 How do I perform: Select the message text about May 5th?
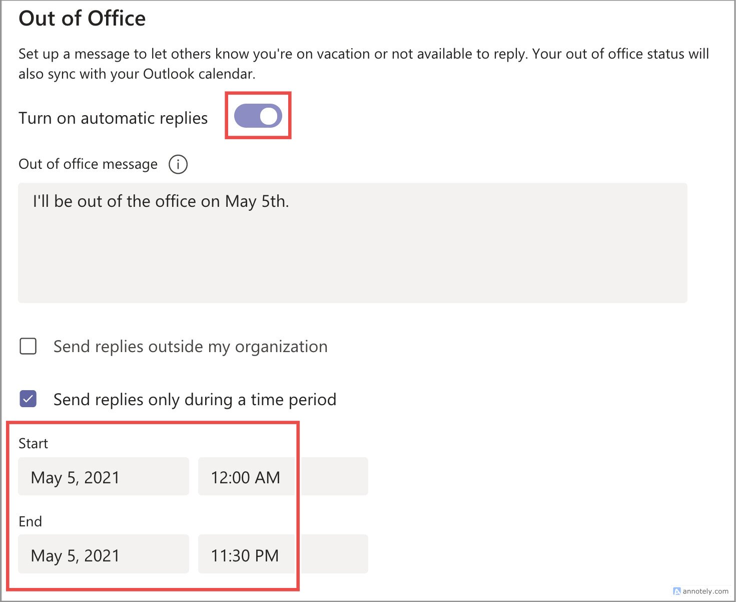tap(160, 201)
